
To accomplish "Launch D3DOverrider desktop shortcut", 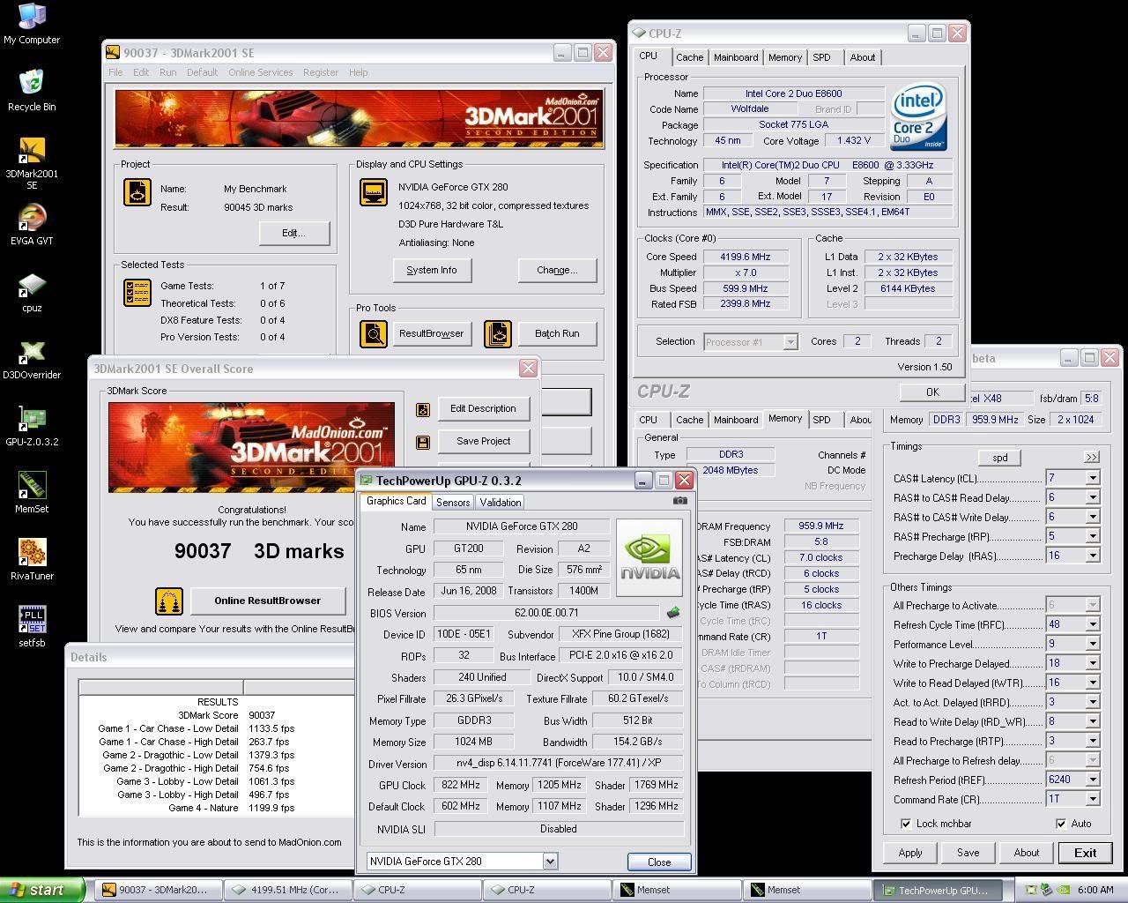I will tap(32, 359).
